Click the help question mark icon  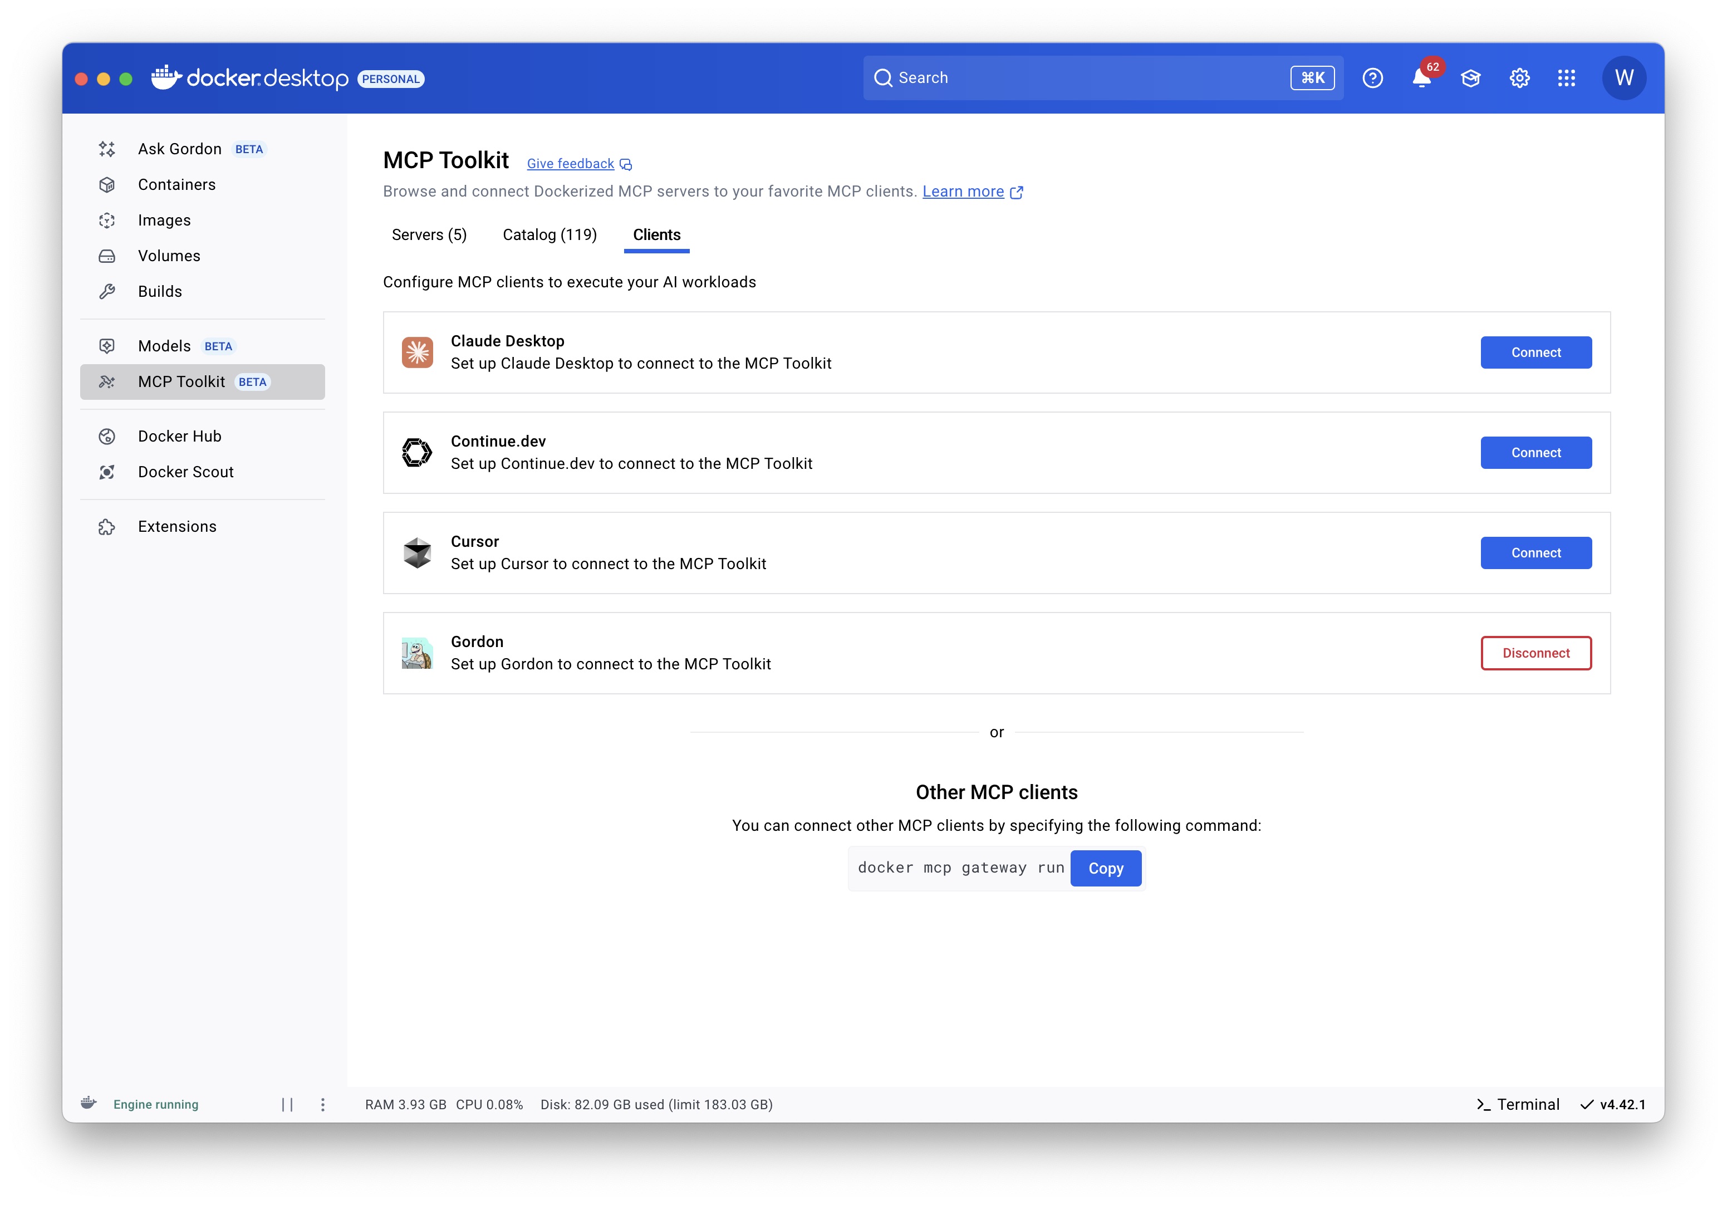click(x=1372, y=78)
